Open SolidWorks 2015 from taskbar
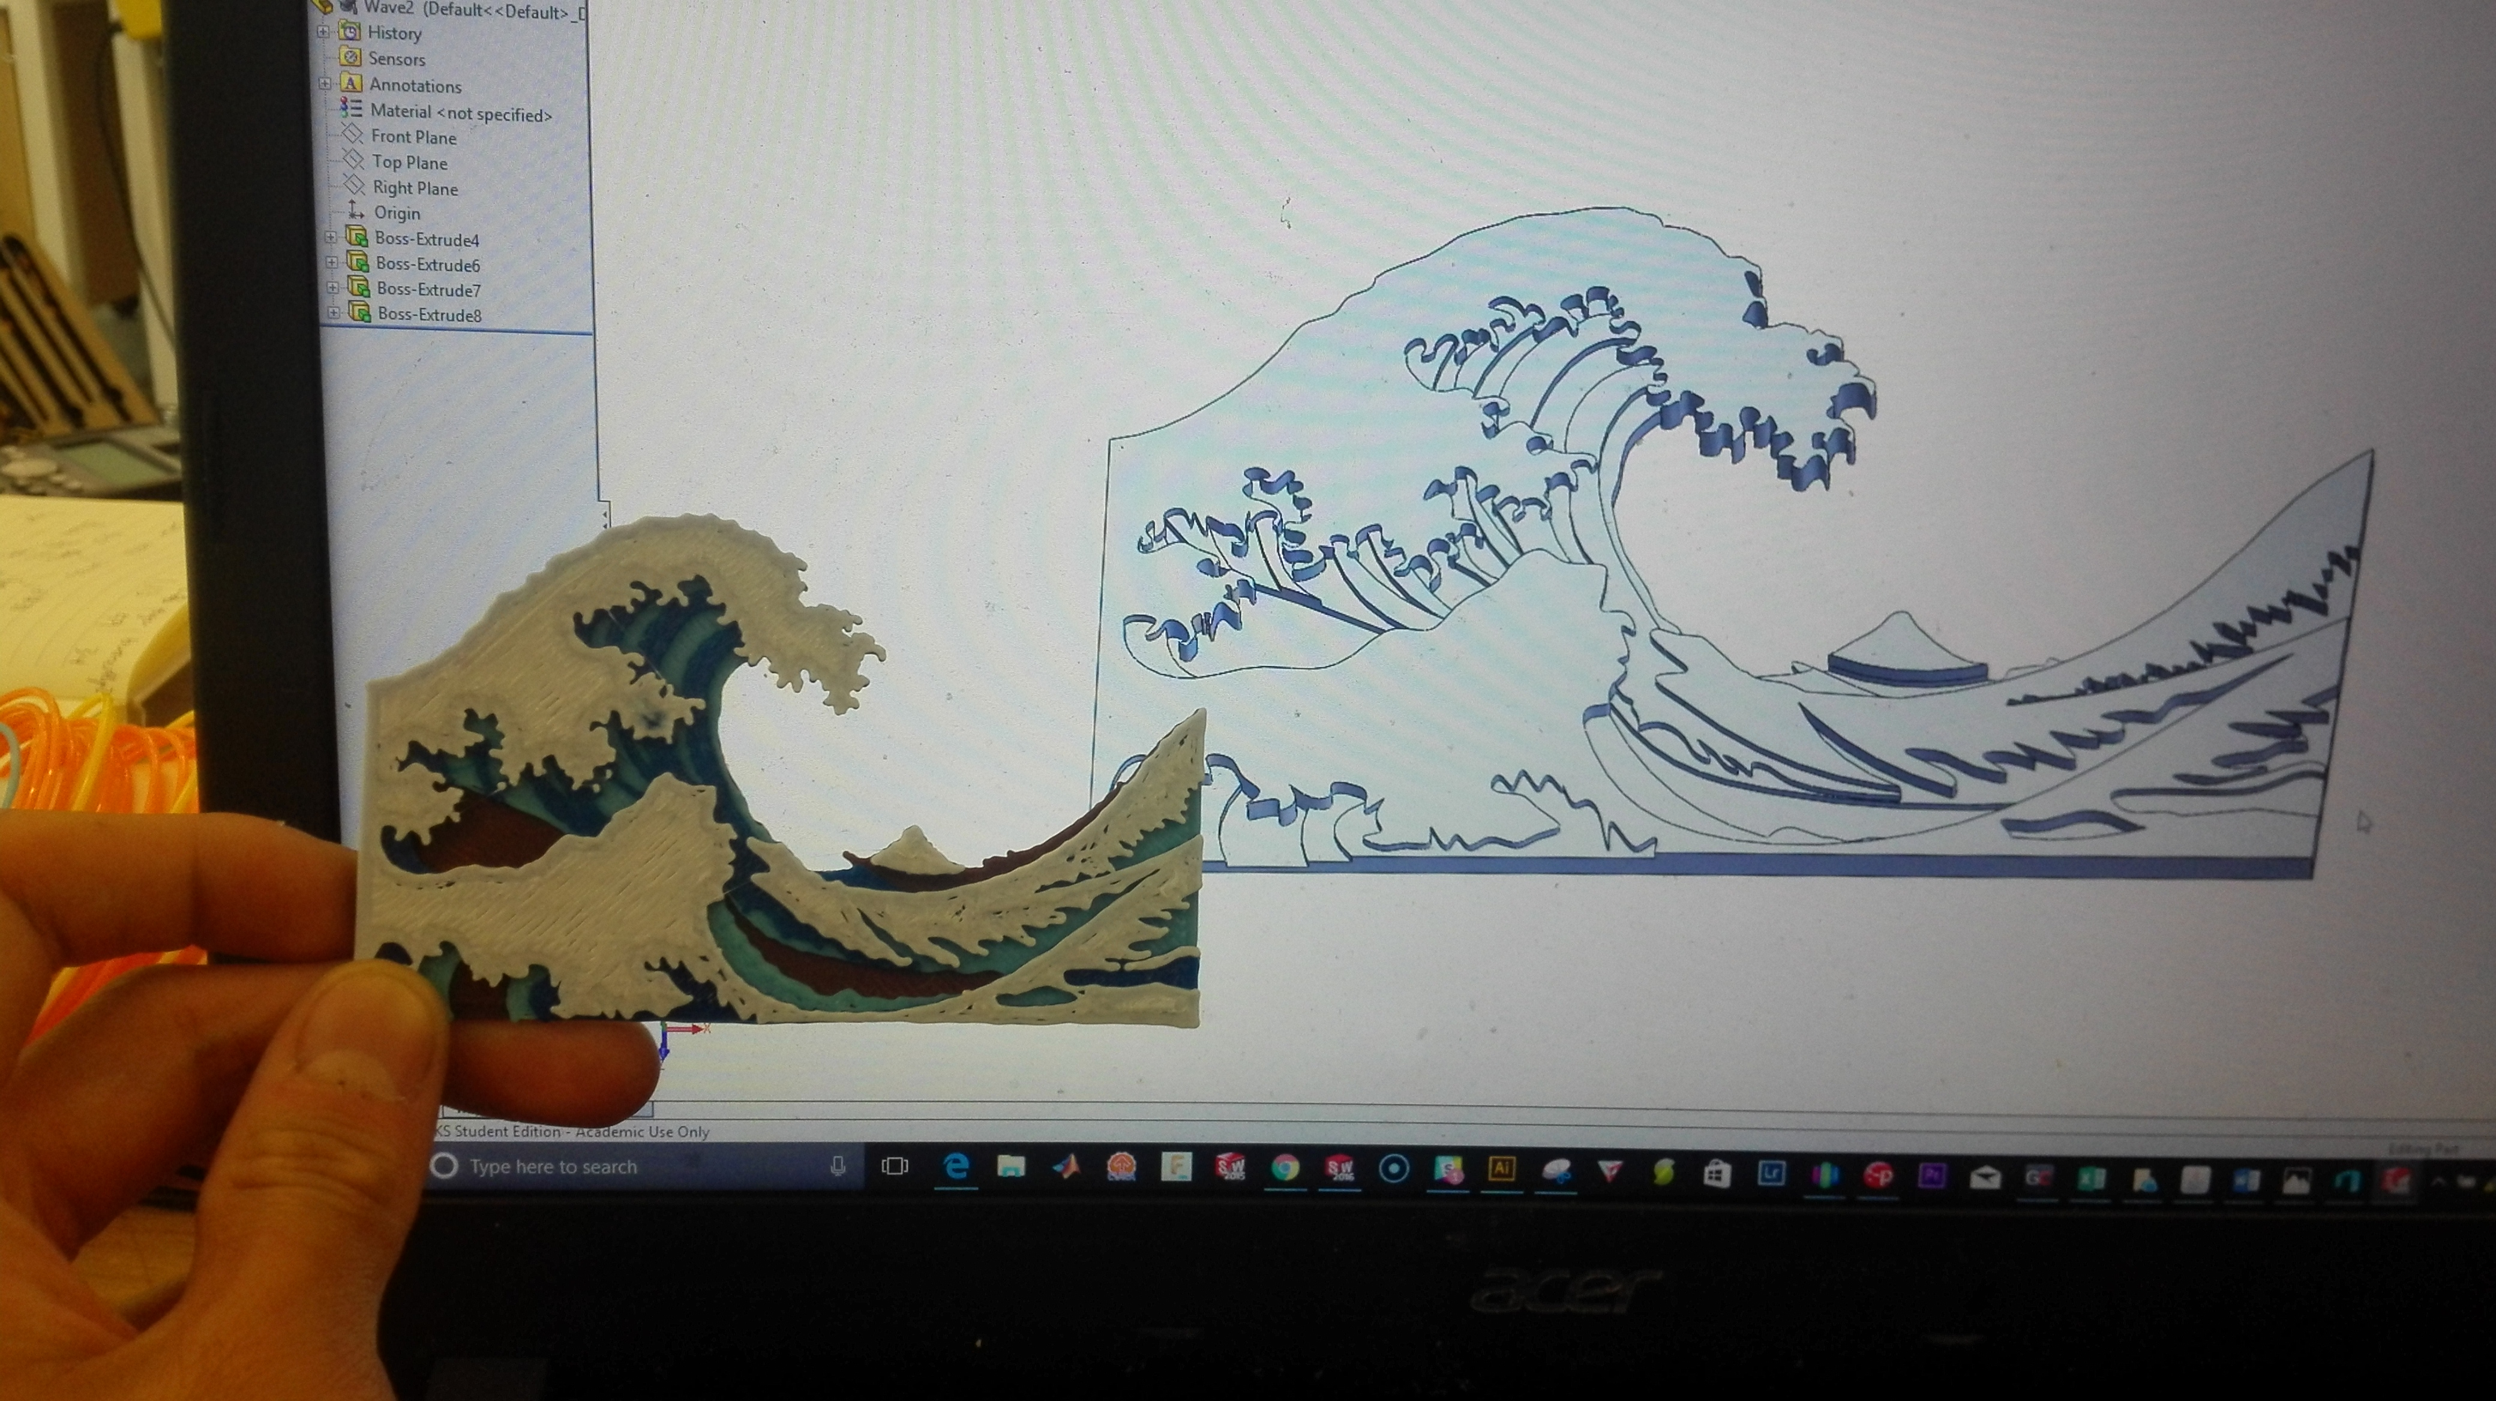Image resolution: width=2496 pixels, height=1401 pixels. coord(1231,1168)
